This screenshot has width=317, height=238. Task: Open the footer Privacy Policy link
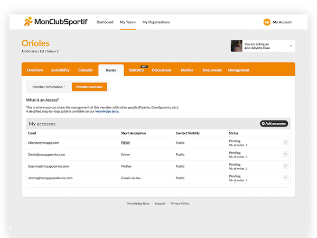pos(180,204)
